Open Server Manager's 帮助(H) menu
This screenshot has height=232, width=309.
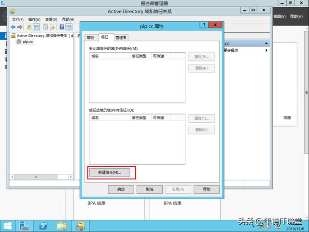coord(296,16)
